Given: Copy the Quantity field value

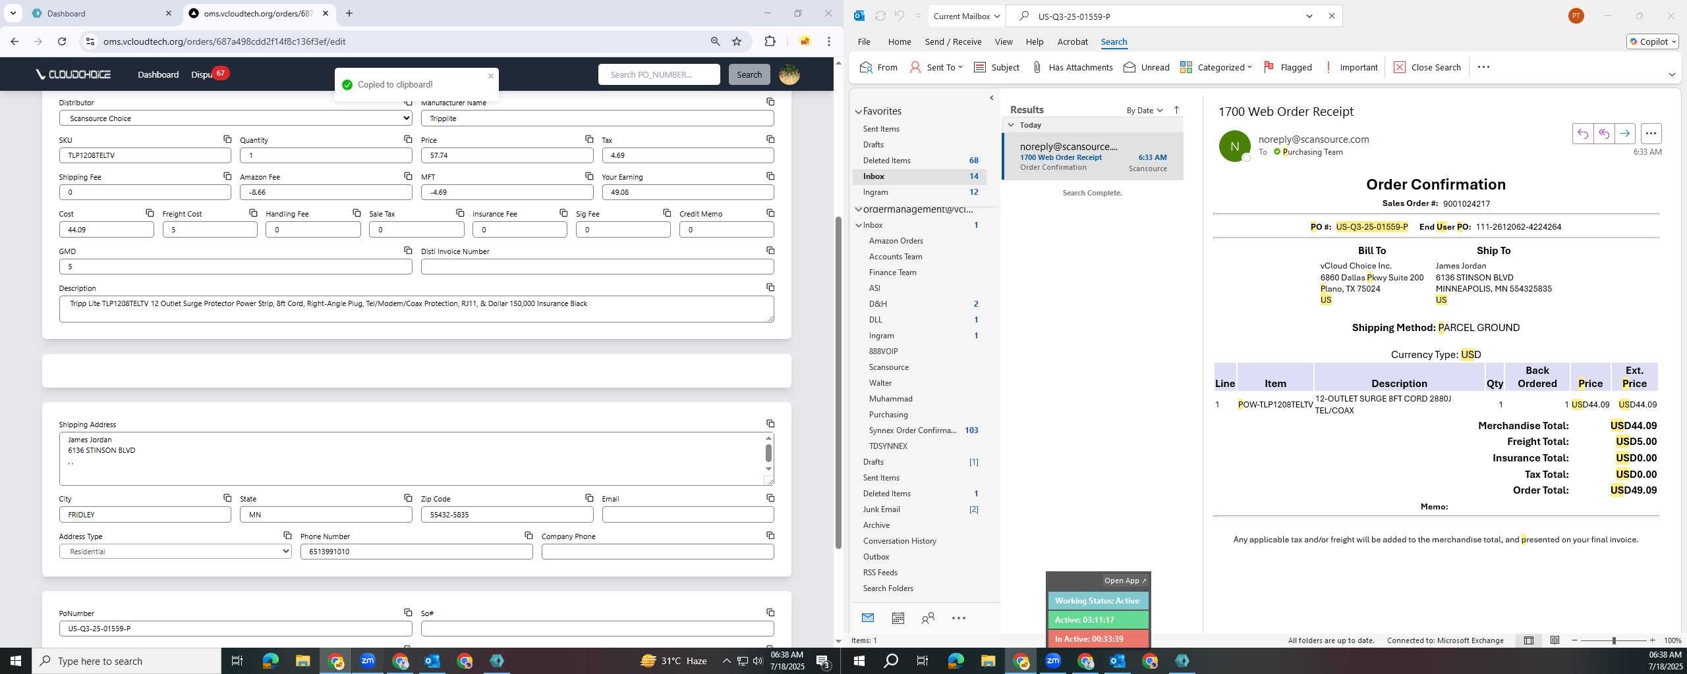Looking at the screenshot, I should 408,139.
